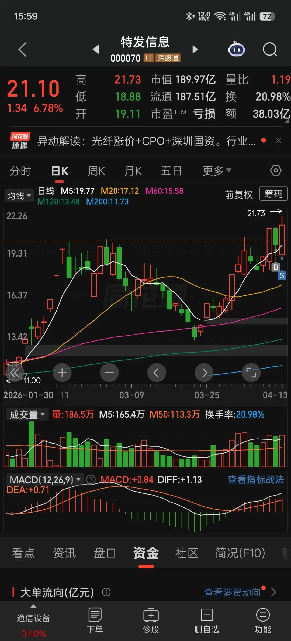Tap the B buy marker on chart
291x641 pixels.
coord(275,267)
